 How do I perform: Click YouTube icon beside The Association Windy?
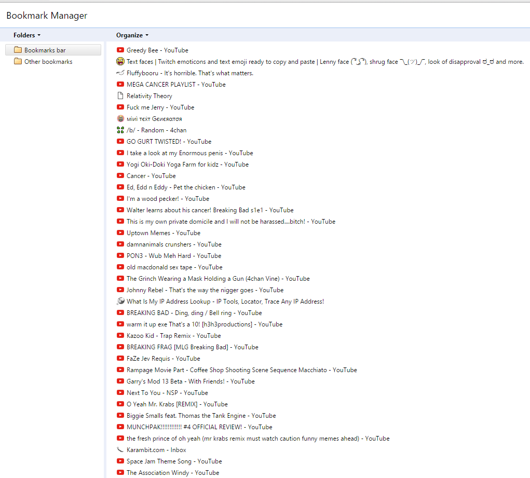pyautogui.click(x=120, y=473)
